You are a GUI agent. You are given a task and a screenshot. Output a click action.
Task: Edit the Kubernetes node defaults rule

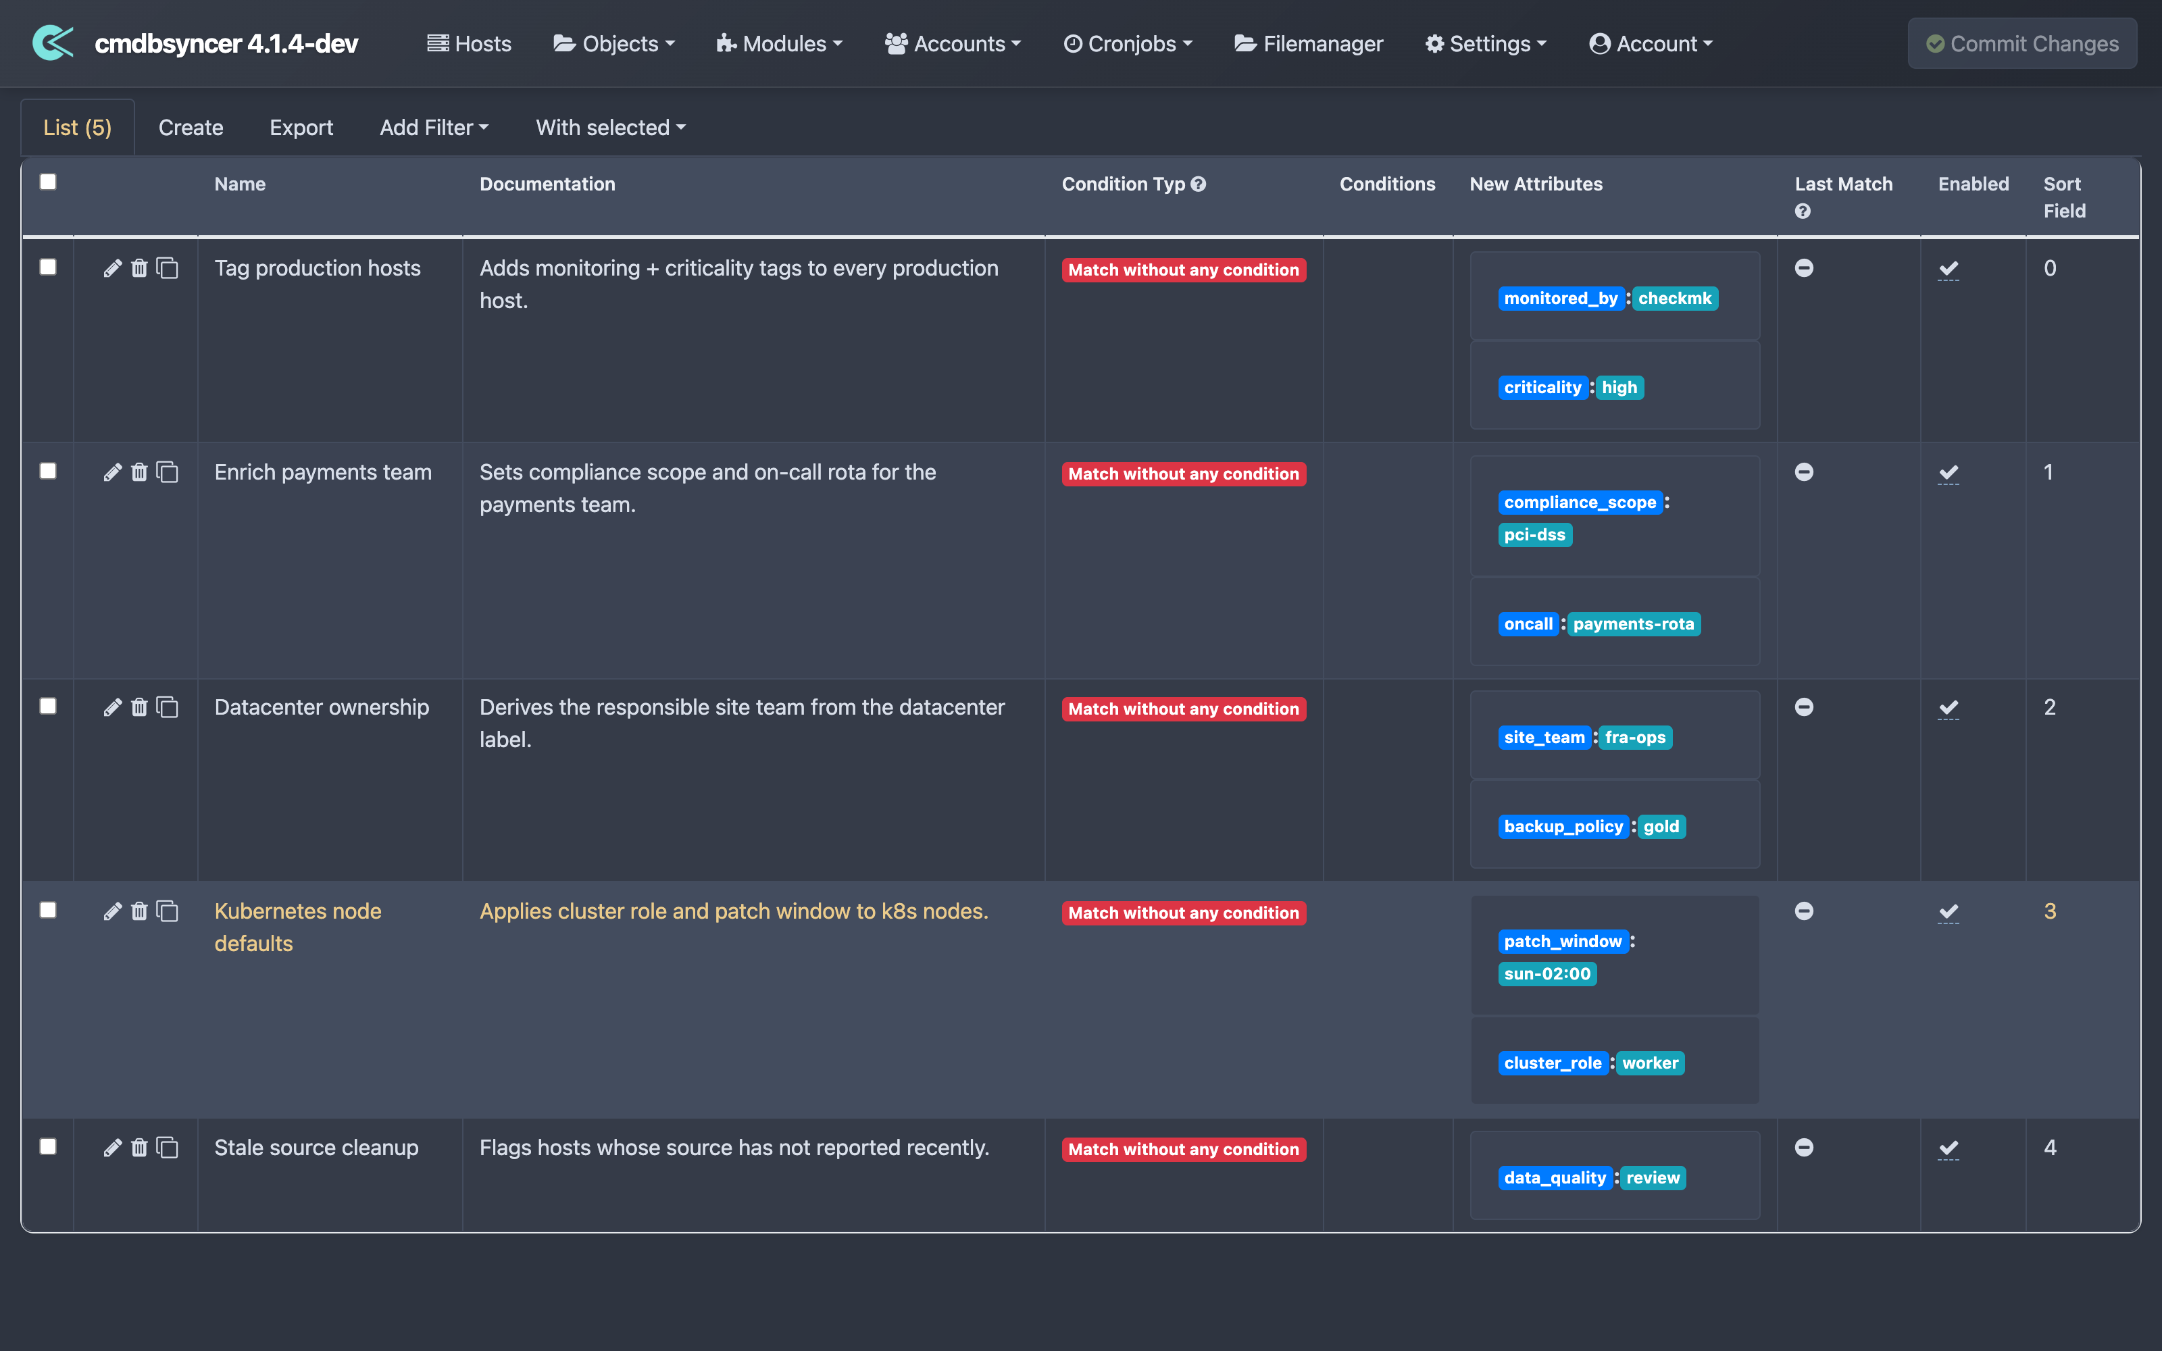click(111, 911)
